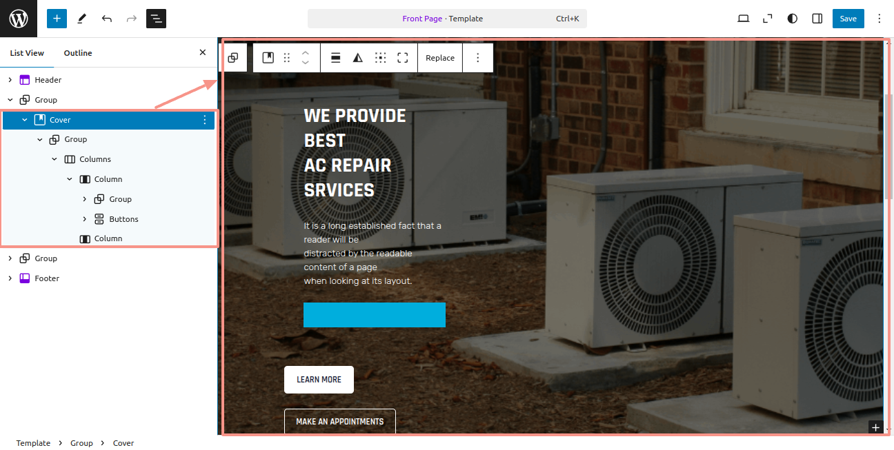
Task: Click the drag handle dots in toolbar
Action: [x=287, y=58]
